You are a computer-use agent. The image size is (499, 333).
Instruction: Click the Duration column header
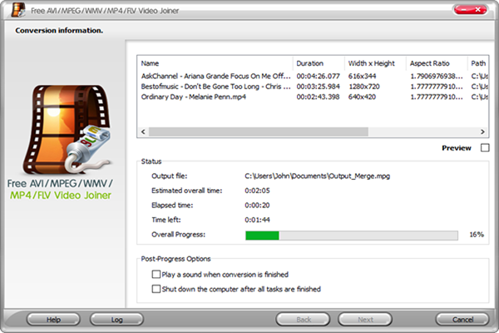click(x=319, y=62)
